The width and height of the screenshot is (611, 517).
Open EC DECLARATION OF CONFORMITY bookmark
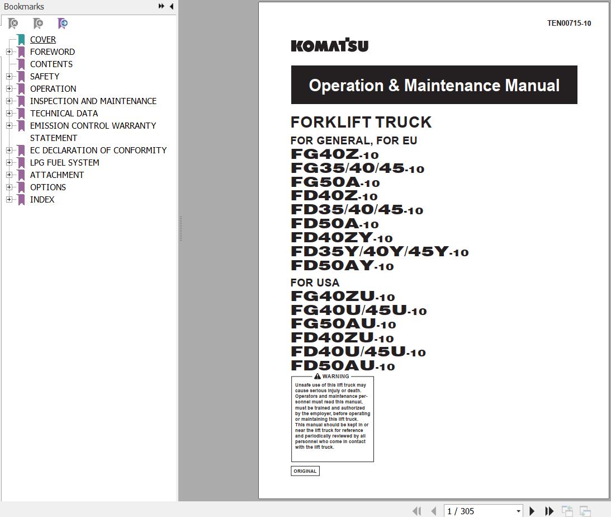pos(98,150)
